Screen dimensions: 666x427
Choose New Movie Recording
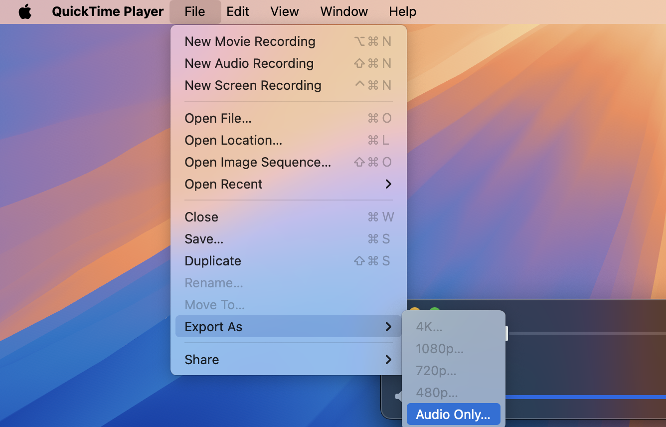[250, 41]
